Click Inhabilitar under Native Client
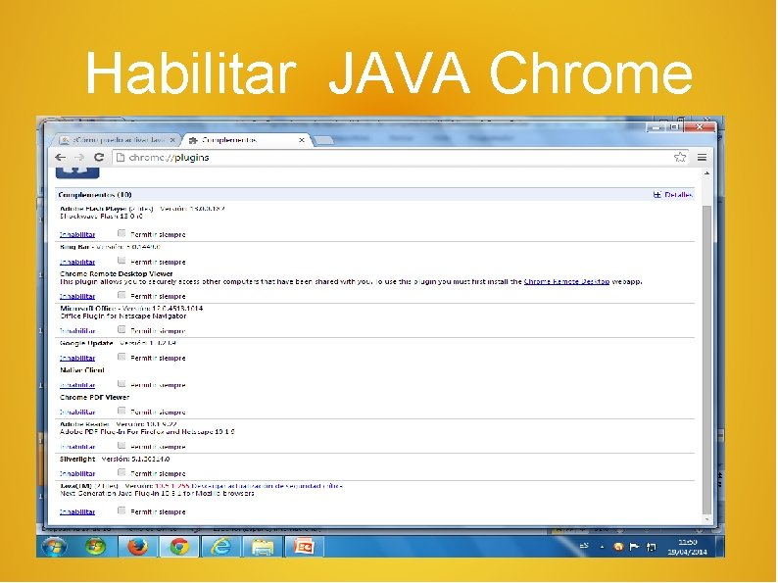Viewport: 778px width, 583px height. coord(77,385)
